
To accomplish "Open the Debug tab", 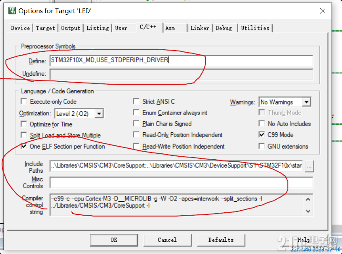I will [224, 28].
